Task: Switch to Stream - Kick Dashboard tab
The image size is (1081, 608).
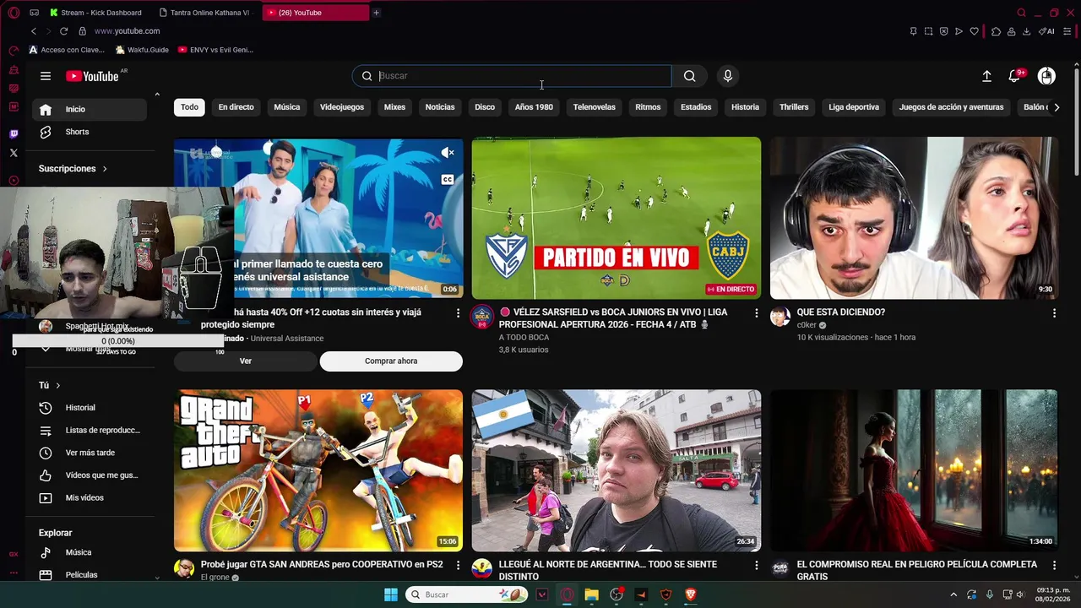Action: click(x=95, y=13)
